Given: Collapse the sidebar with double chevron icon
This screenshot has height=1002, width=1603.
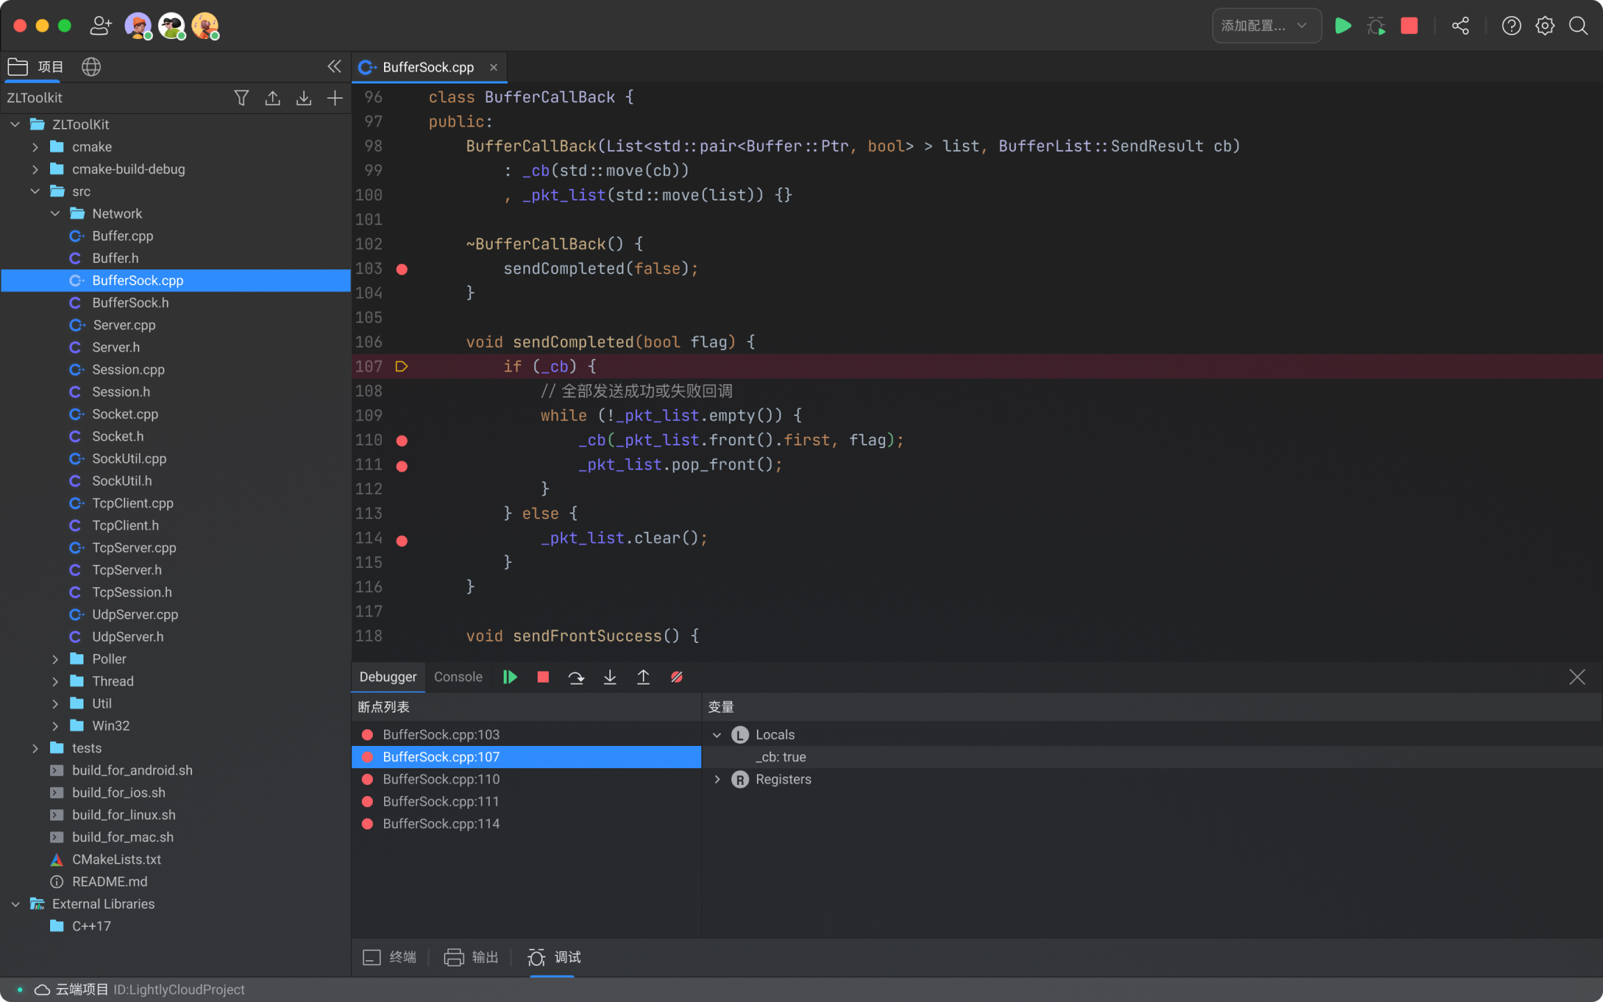Looking at the screenshot, I should click(334, 66).
